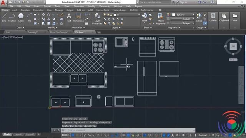Click the Scale tool icon
This screenshot has width=246, height=138.
49,23
